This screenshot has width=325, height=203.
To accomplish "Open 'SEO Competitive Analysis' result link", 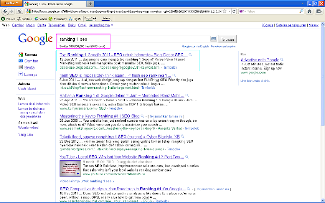I will point(123,189).
